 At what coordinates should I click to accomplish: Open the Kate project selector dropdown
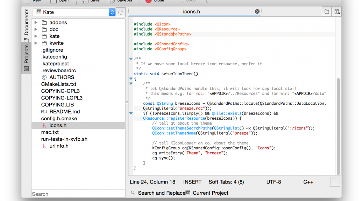[74, 12]
